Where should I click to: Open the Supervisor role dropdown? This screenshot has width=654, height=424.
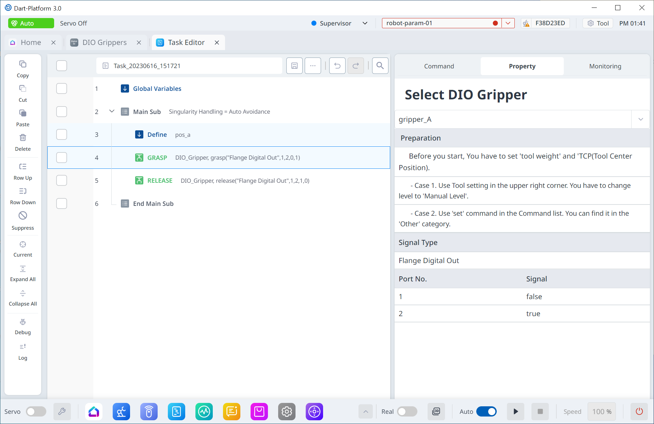365,23
